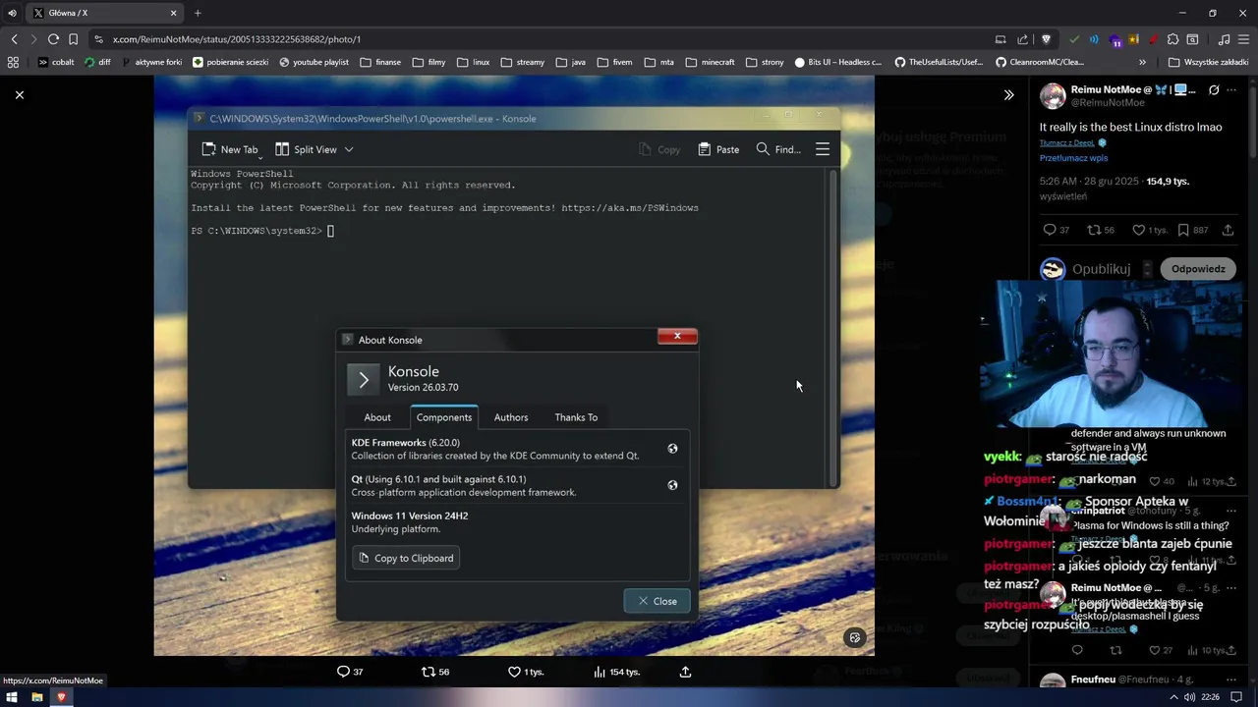Collapse the side panel with double-chevron icon
1258x707 pixels.
tap(1008, 94)
